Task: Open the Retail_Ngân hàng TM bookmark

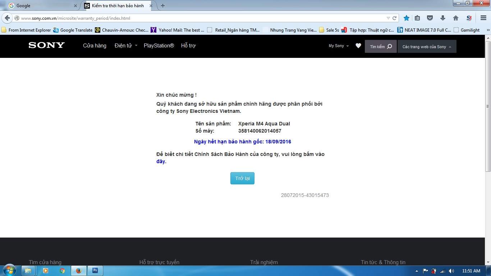Action: pos(233,30)
